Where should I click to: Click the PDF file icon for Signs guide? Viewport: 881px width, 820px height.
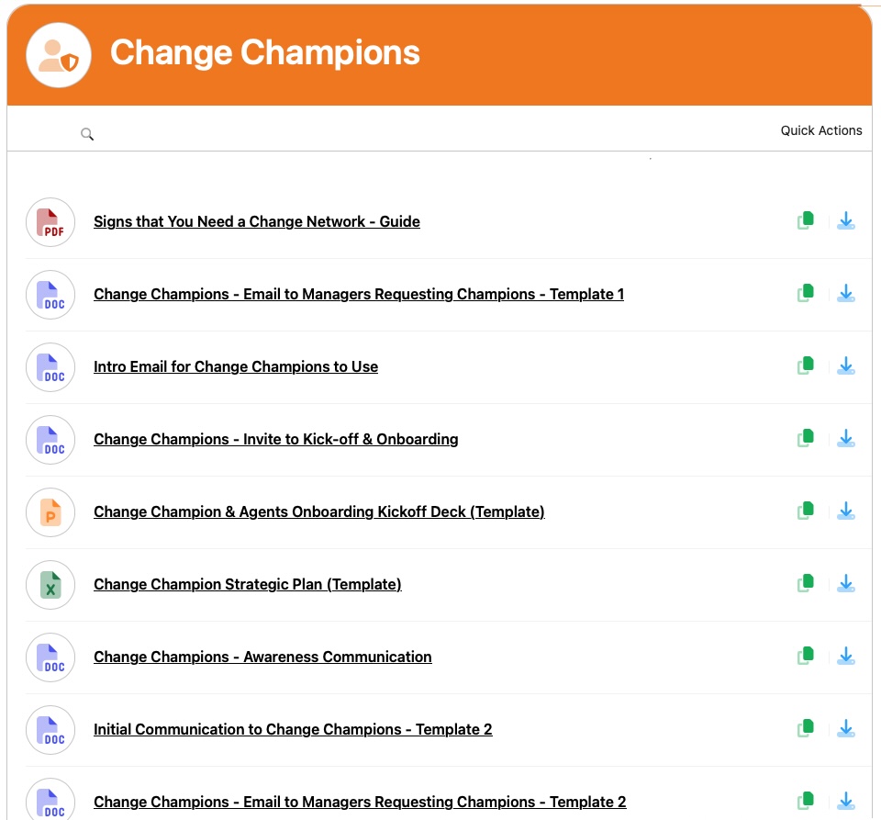50,222
